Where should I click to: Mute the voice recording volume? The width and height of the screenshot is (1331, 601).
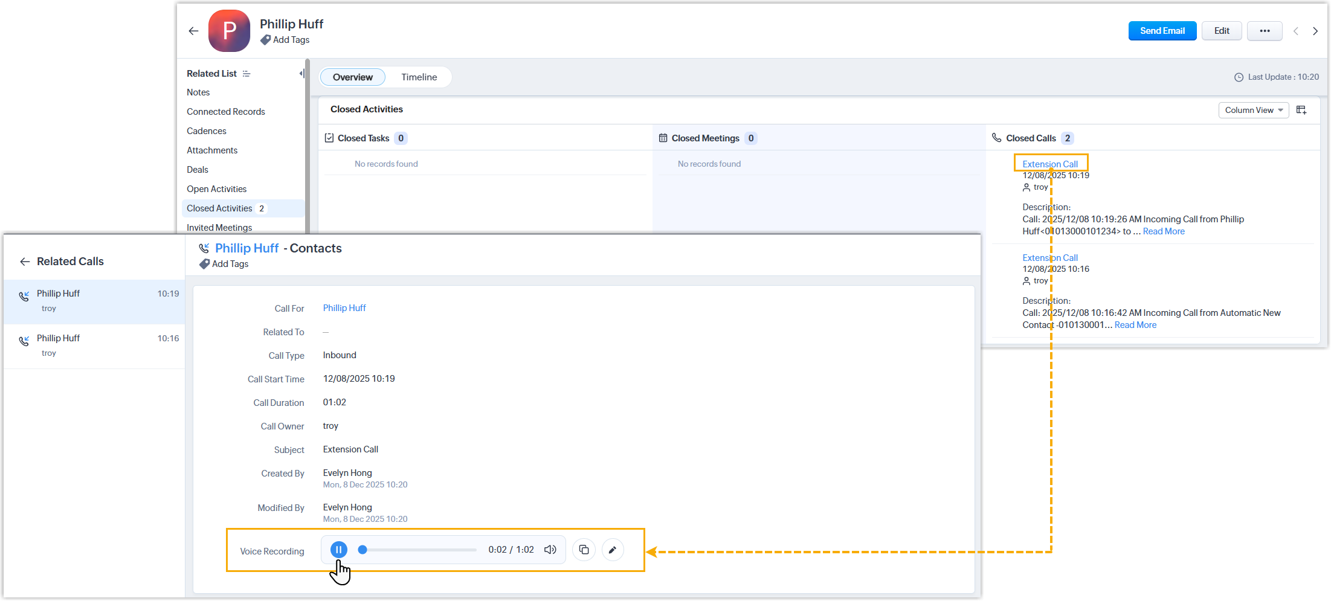(x=550, y=550)
